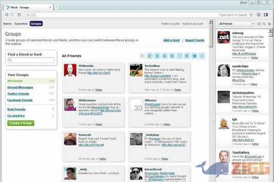Switch to the Home tab
Viewport: 274px width, 182px height.
pyautogui.click(x=7, y=24)
